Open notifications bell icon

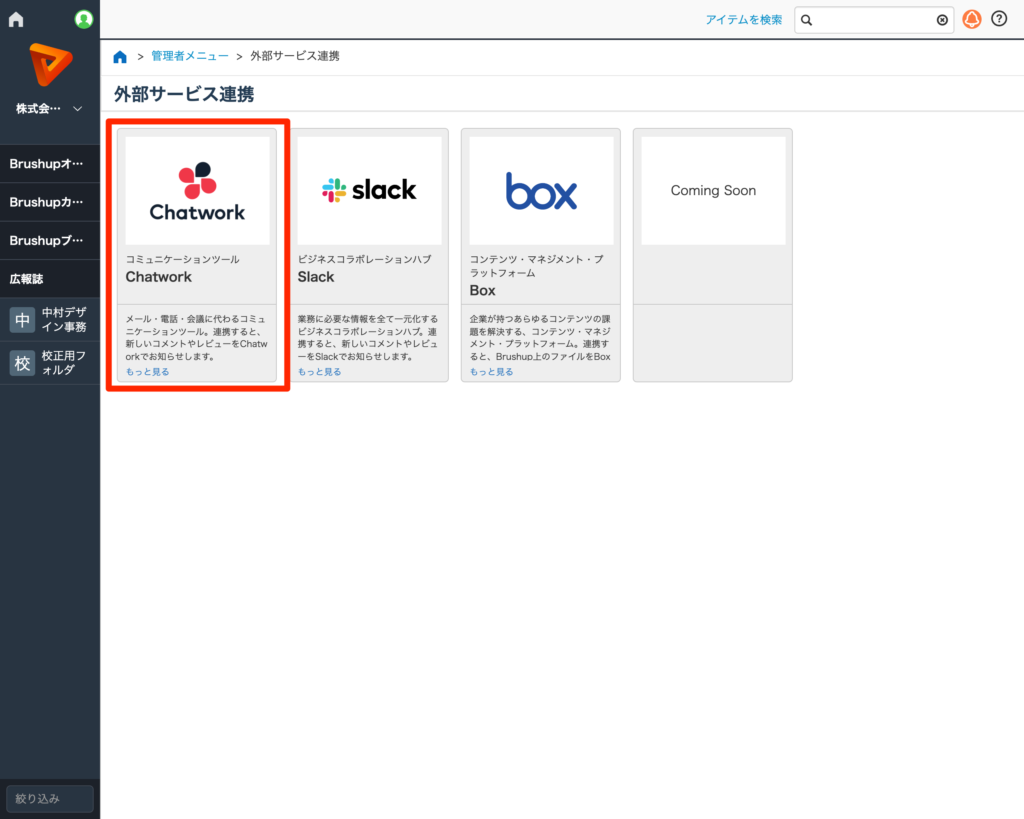(972, 20)
